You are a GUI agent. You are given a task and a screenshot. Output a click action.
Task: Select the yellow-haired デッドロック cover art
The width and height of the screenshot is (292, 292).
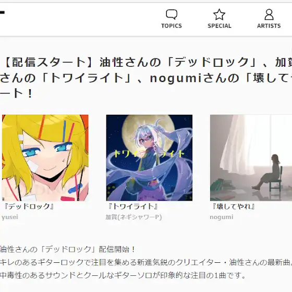click(x=45, y=157)
